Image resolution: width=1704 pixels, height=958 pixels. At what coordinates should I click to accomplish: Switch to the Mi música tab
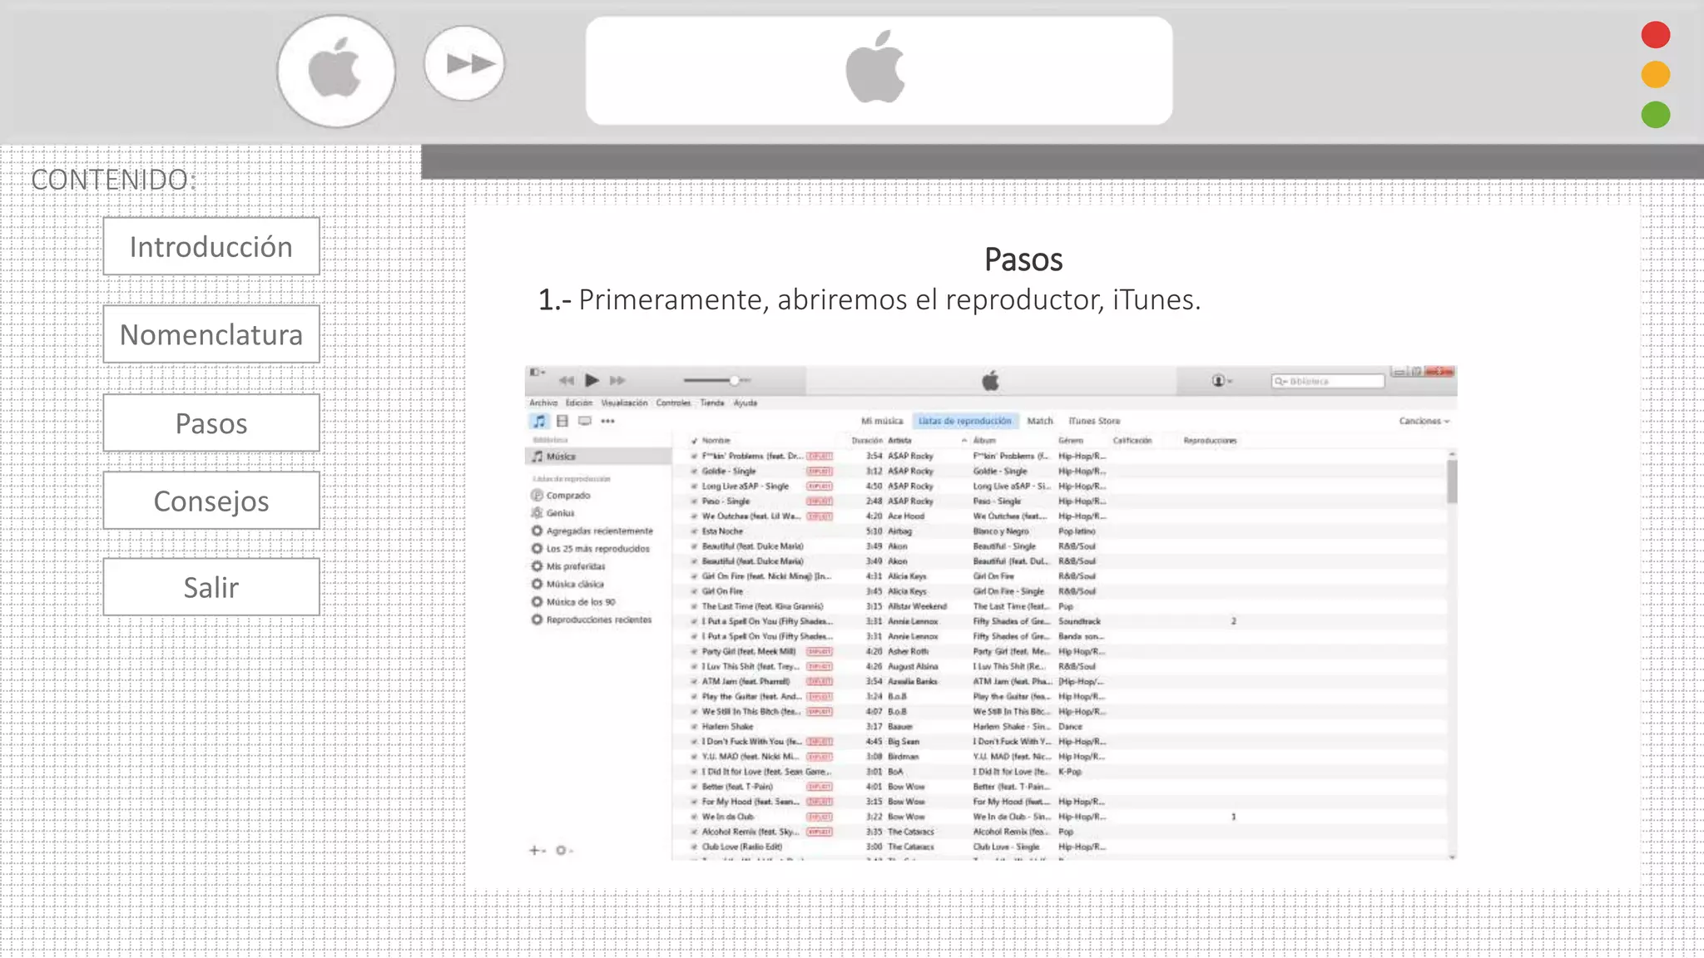click(x=882, y=421)
